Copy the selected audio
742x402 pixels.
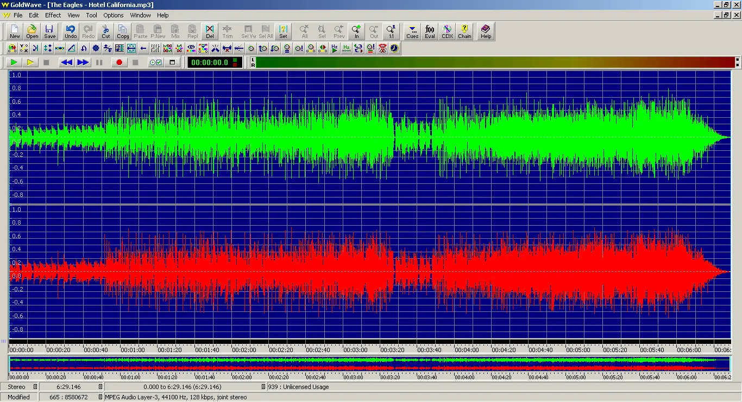pyautogui.click(x=123, y=31)
